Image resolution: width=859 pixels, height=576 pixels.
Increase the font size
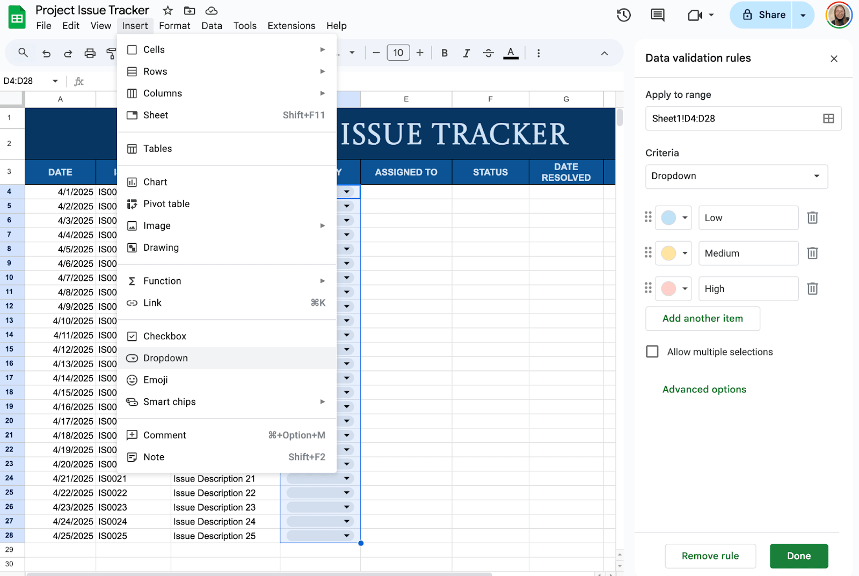coord(420,53)
